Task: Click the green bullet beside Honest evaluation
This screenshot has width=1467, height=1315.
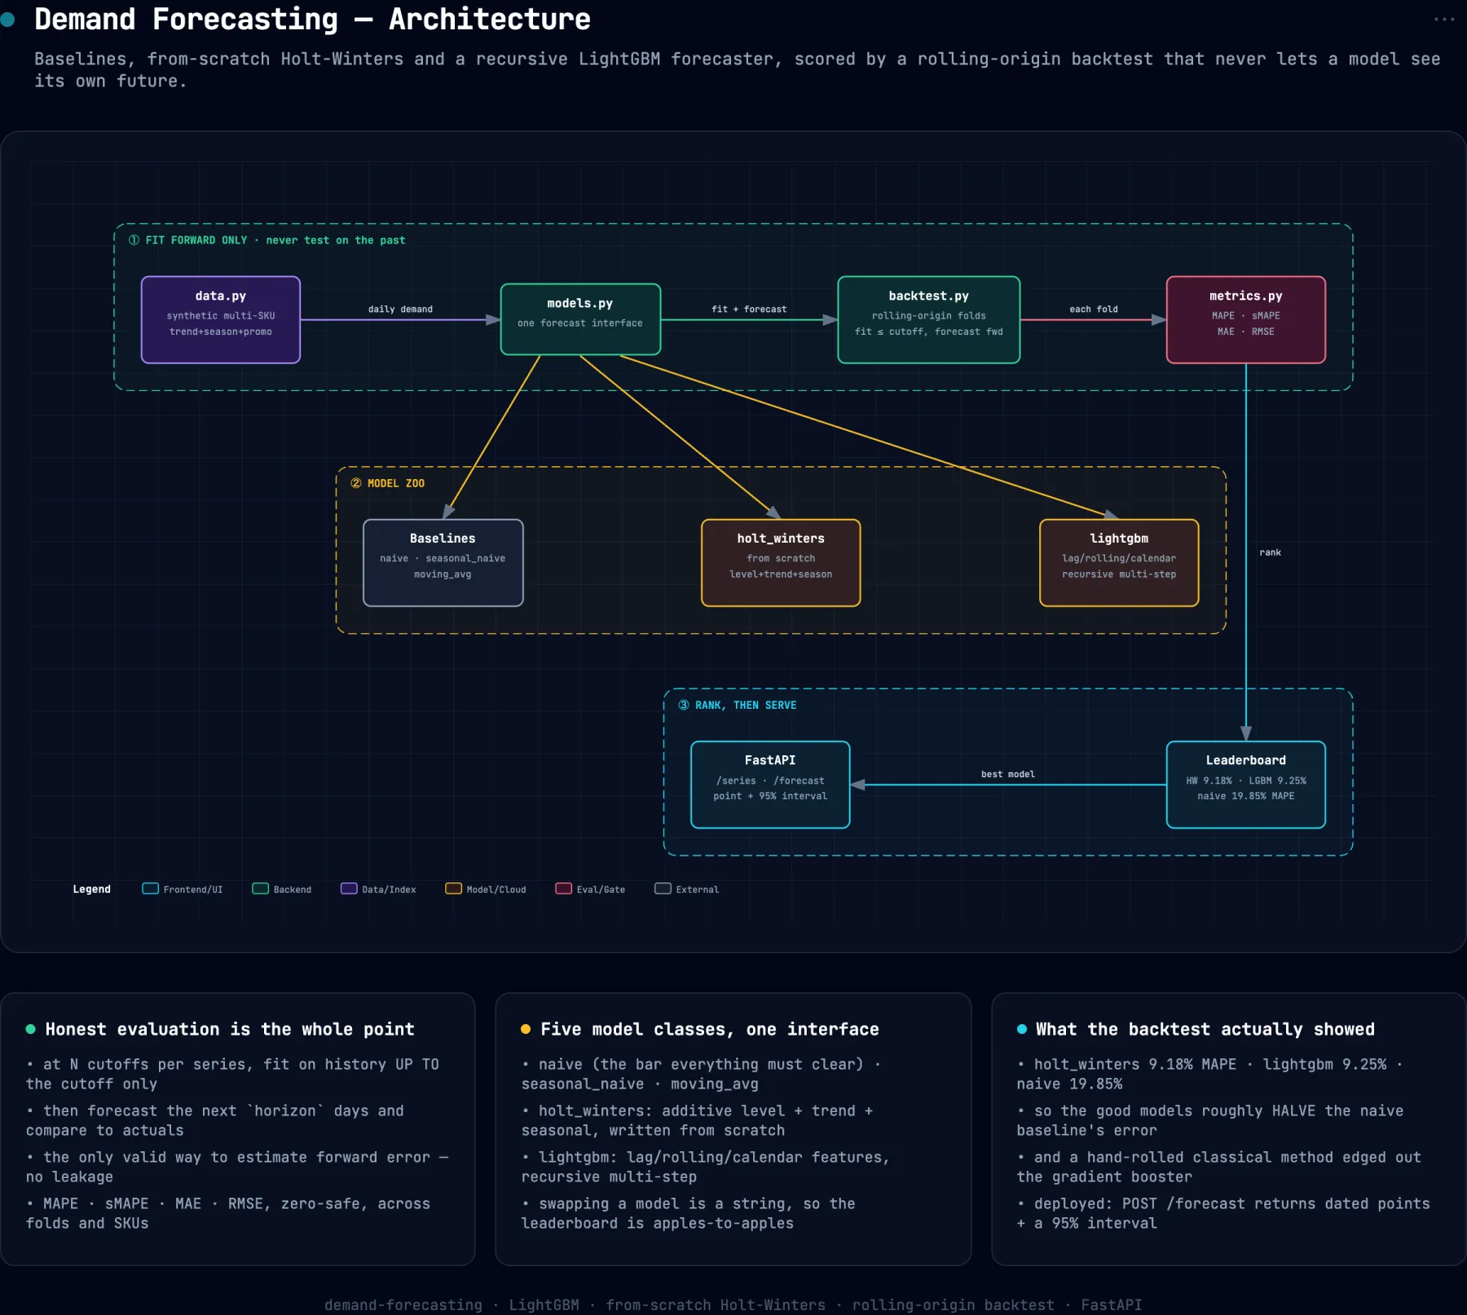Action: tap(31, 1029)
